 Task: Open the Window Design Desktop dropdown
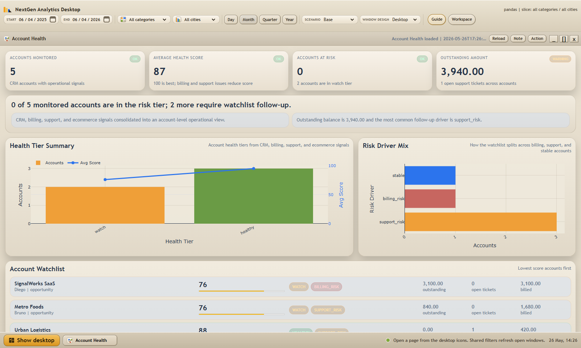coord(390,20)
